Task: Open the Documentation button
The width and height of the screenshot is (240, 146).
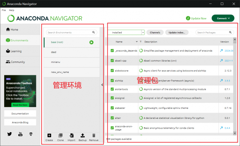Action: [20, 113]
